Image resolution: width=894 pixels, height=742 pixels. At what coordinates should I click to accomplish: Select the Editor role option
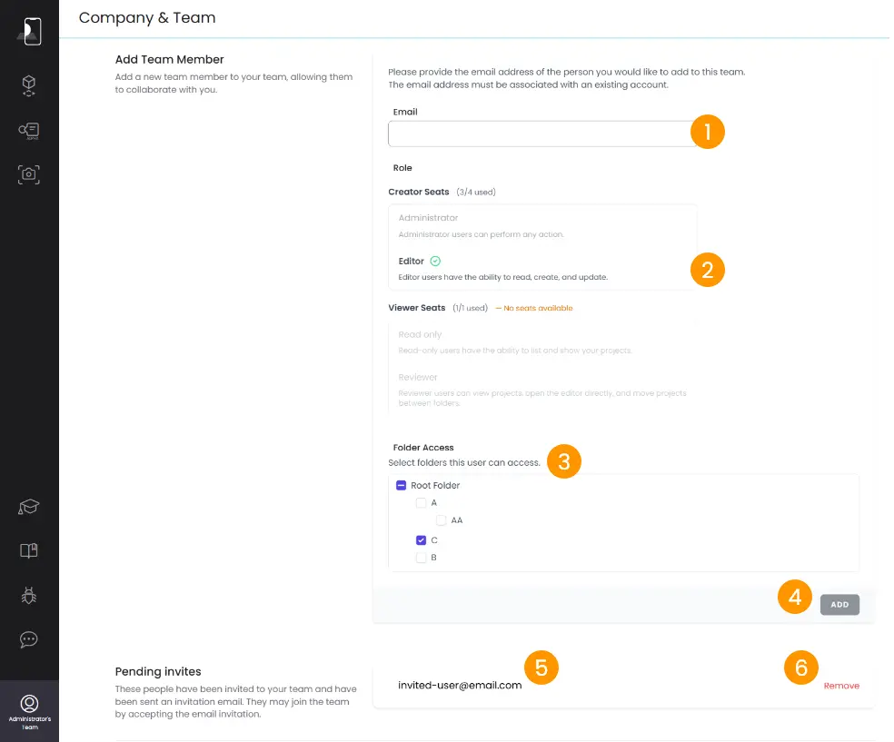coord(412,262)
